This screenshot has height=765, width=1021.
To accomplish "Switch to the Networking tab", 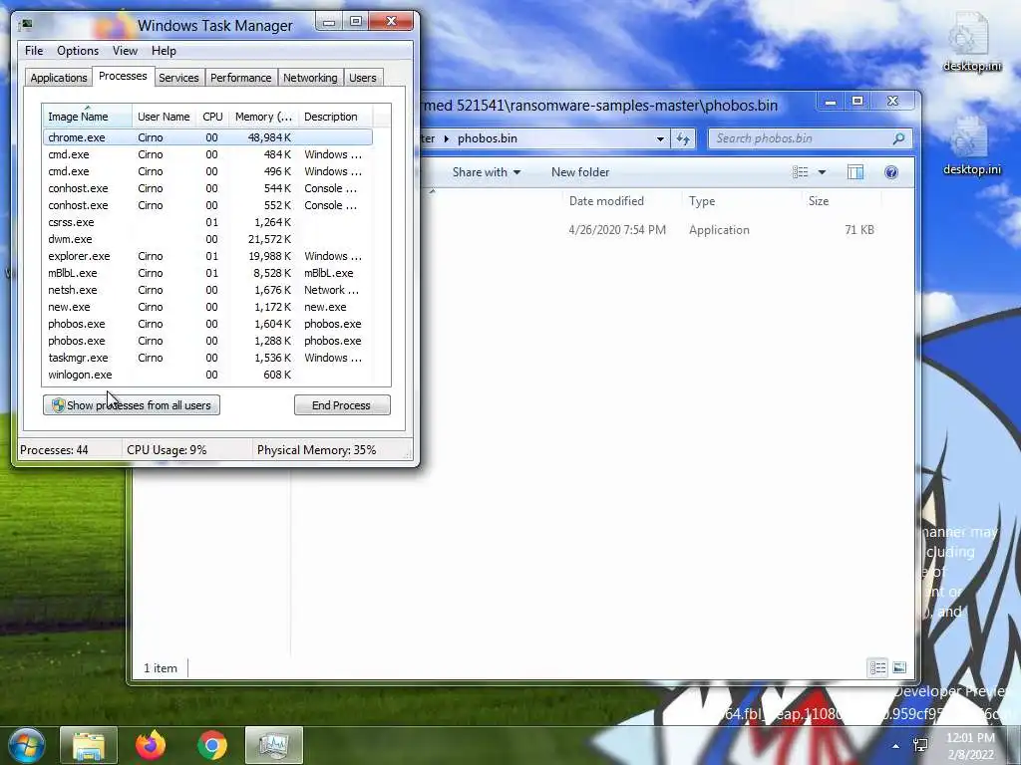I will pos(310,78).
